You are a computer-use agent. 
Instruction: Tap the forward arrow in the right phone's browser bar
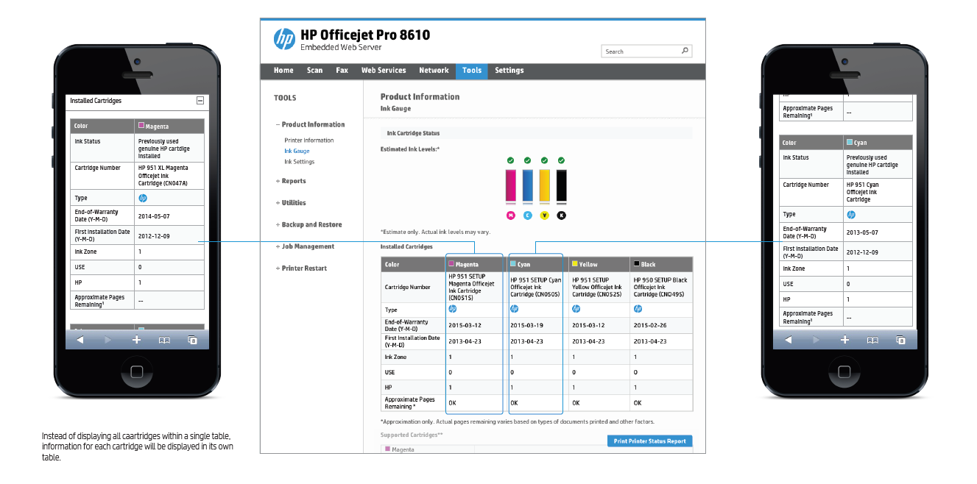point(816,340)
